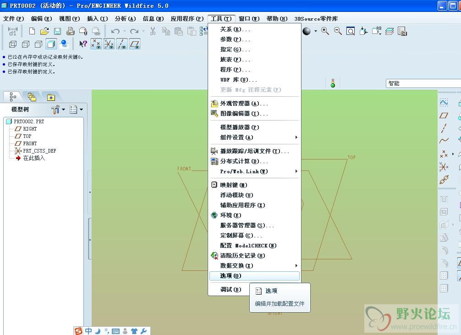Click the Save disk icon
The height and width of the screenshot is (335, 461).
pyautogui.click(x=57, y=31)
